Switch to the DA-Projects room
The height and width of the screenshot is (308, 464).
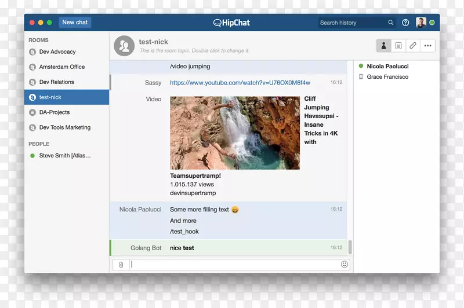pyautogui.click(x=54, y=112)
